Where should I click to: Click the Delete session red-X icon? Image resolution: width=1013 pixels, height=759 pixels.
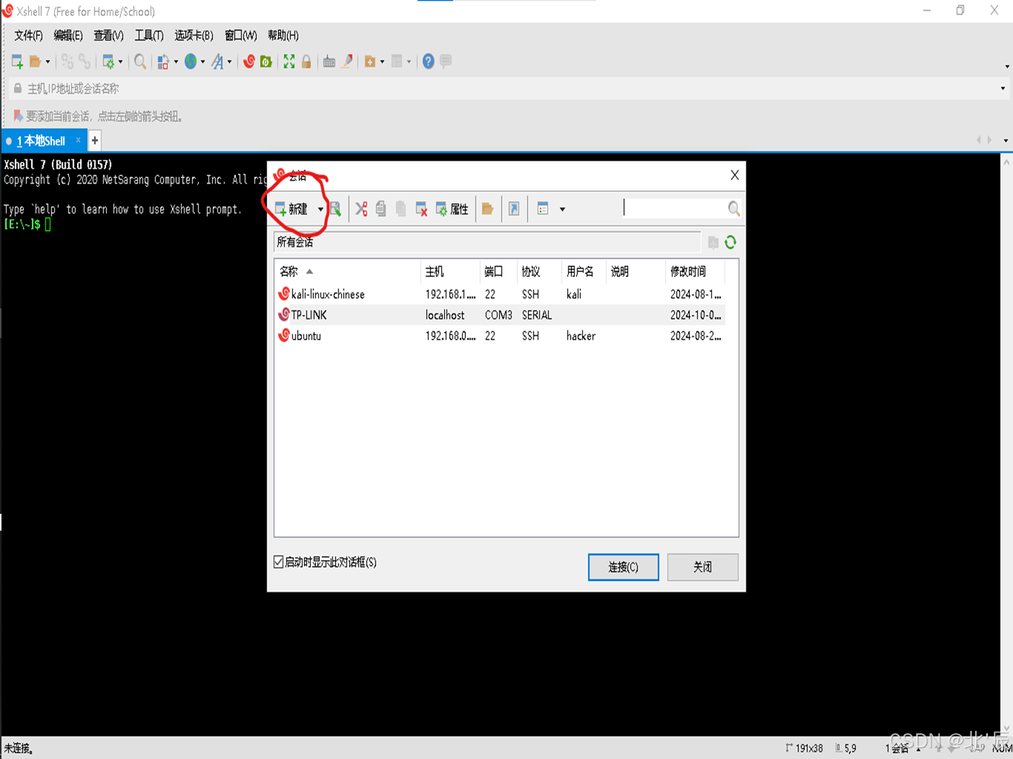[421, 209]
